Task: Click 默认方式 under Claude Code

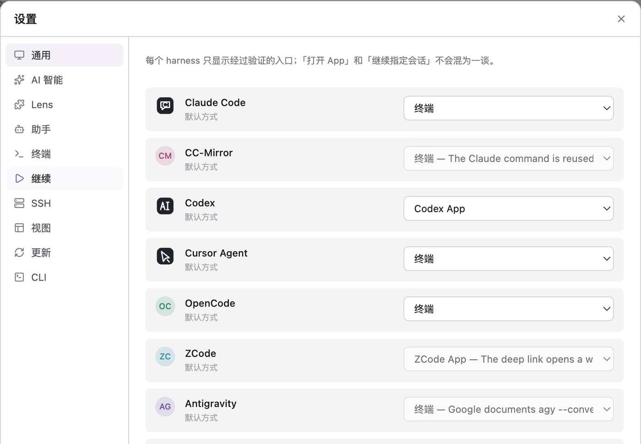Action: [201, 117]
